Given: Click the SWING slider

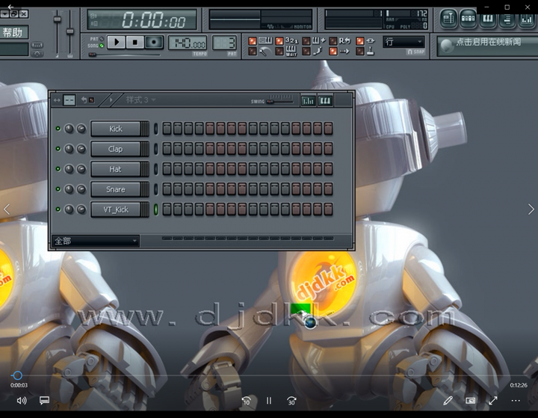Looking at the screenshot, I should pyautogui.click(x=281, y=102).
